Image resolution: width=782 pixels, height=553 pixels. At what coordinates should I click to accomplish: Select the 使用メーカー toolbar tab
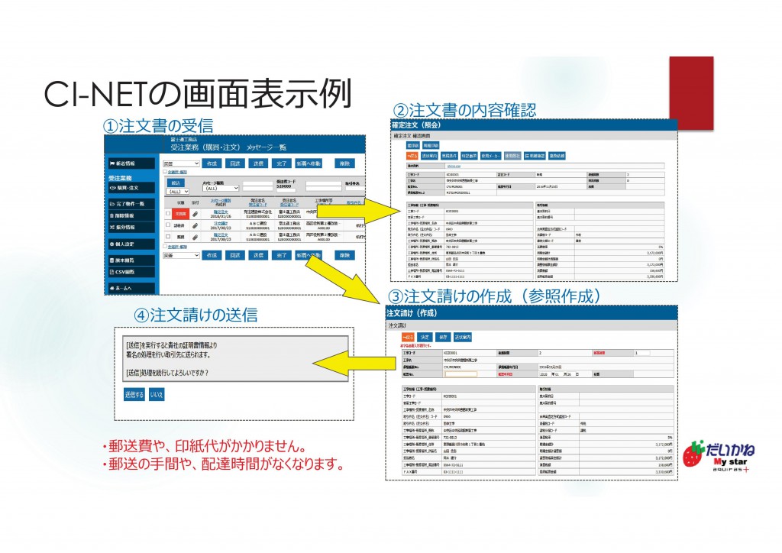click(x=492, y=156)
